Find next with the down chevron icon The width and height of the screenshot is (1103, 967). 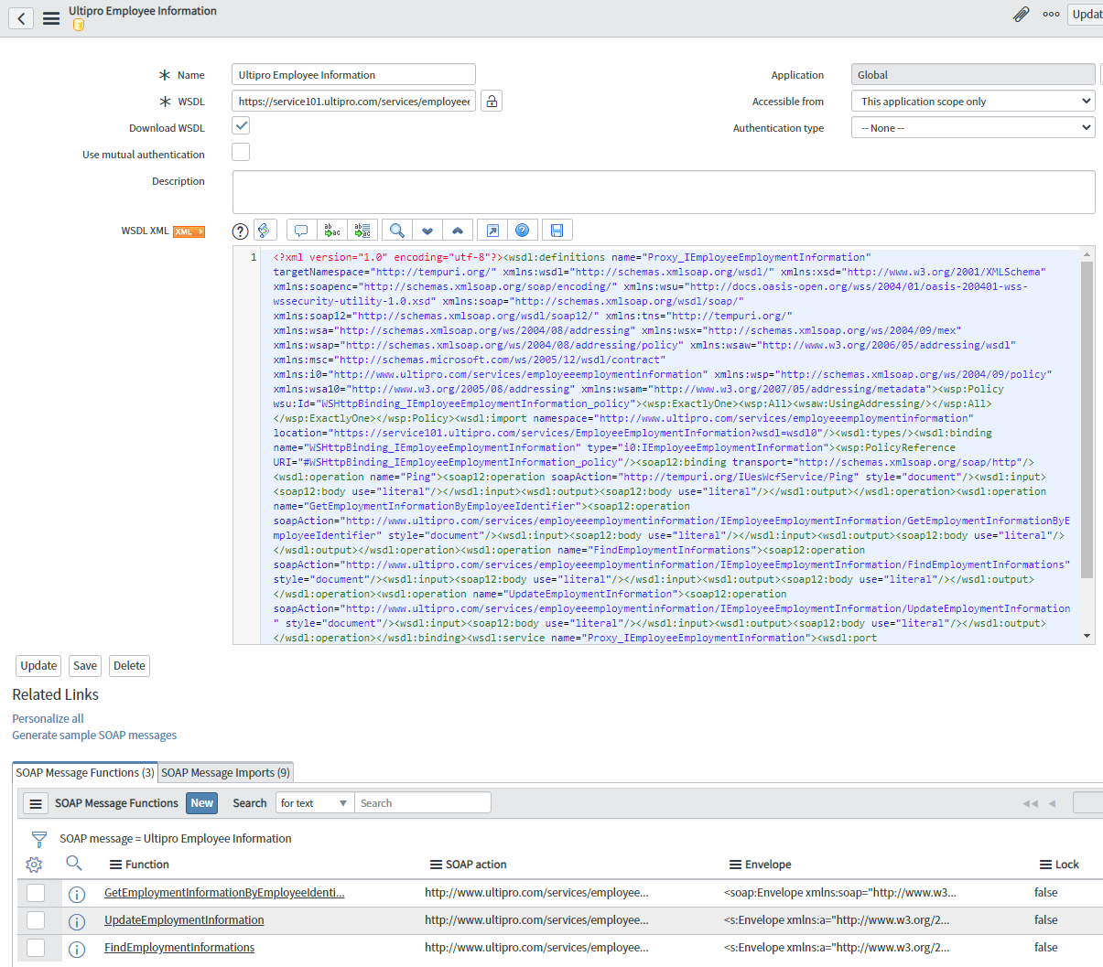pos(427,231)
